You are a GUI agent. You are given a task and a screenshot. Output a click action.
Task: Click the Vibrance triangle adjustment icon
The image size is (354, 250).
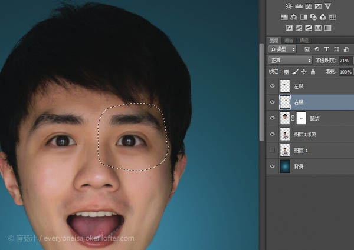327,6
